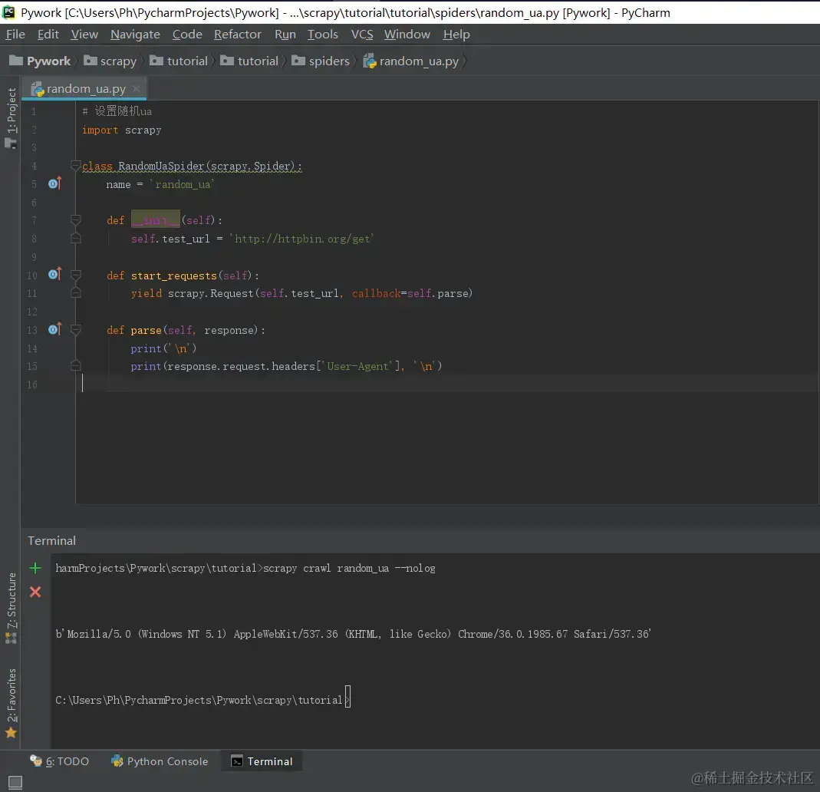Click the tool window toggle icon in the status bar corner
Screen dimensions: 820x792
[15, 783]
